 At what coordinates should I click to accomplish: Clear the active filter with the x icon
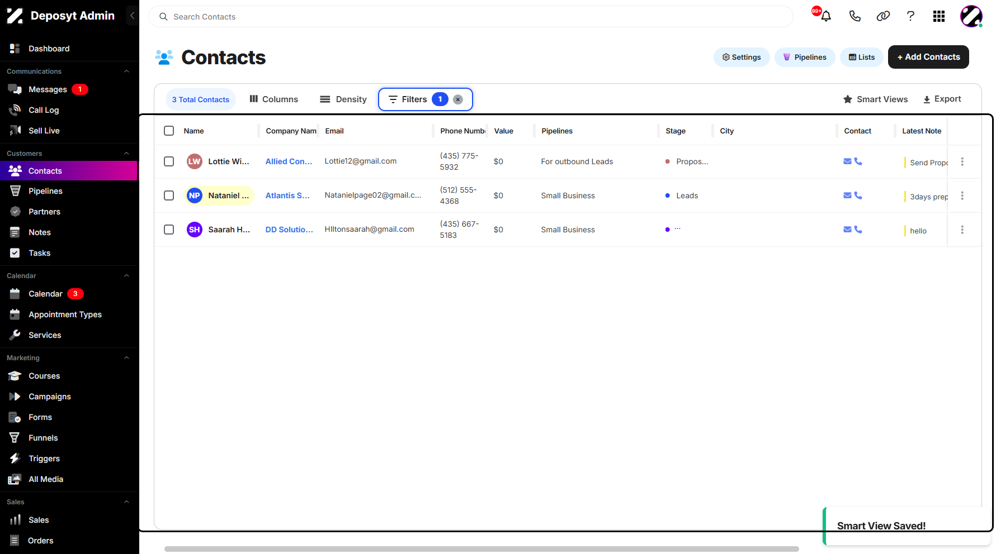[458, 99]
